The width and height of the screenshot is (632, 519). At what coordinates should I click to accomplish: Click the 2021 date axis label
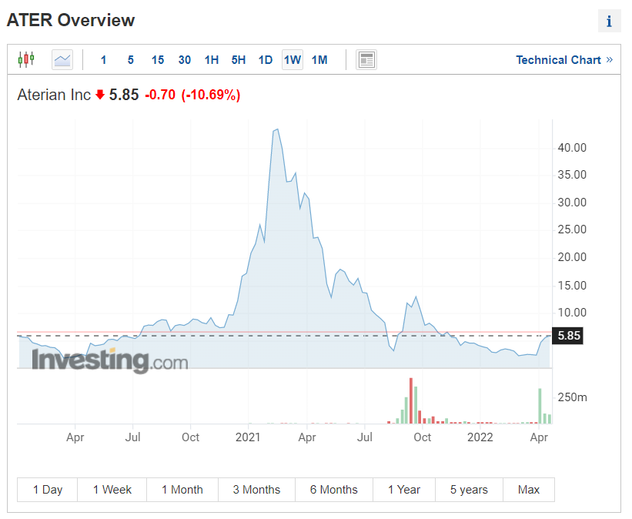[248, 437]
